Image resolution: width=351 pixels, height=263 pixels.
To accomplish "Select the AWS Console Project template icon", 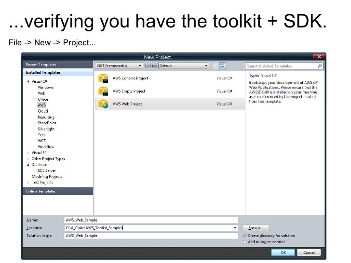I will [x=103, y=78].
